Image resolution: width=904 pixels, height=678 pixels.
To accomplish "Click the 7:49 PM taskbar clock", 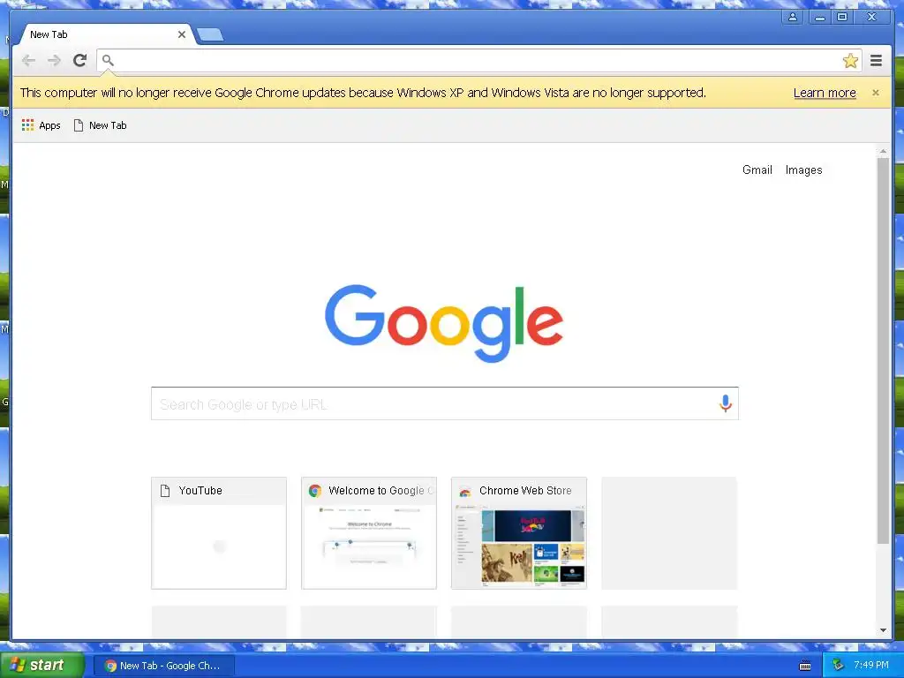I will 870,665.
